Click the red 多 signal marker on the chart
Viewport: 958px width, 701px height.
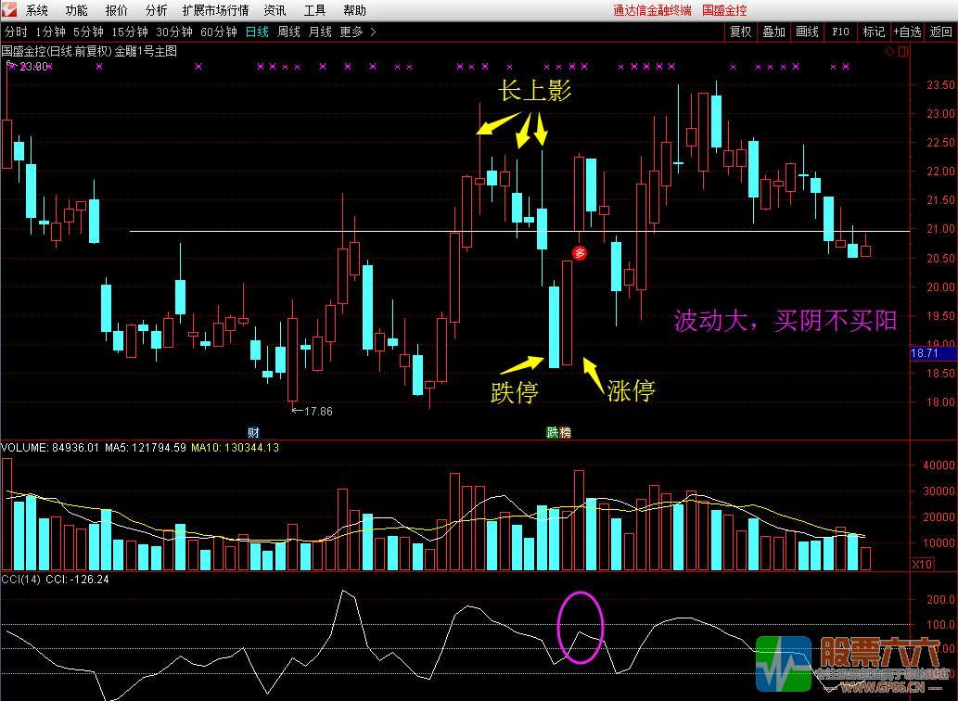click(x=579, y=252)
